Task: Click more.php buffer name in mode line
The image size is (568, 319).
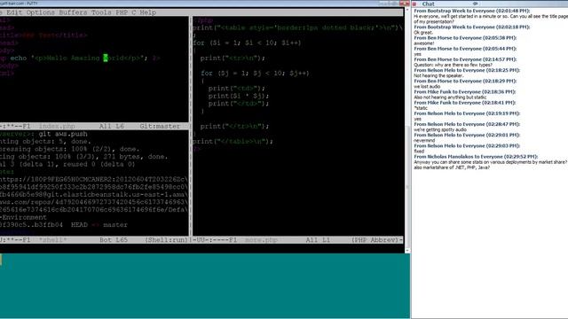Action: click(261, 240)
